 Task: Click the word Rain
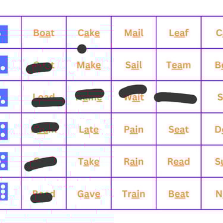tap(134, 162)
